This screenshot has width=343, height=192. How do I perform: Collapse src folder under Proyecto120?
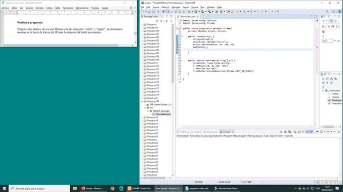[x=145, y=108]
